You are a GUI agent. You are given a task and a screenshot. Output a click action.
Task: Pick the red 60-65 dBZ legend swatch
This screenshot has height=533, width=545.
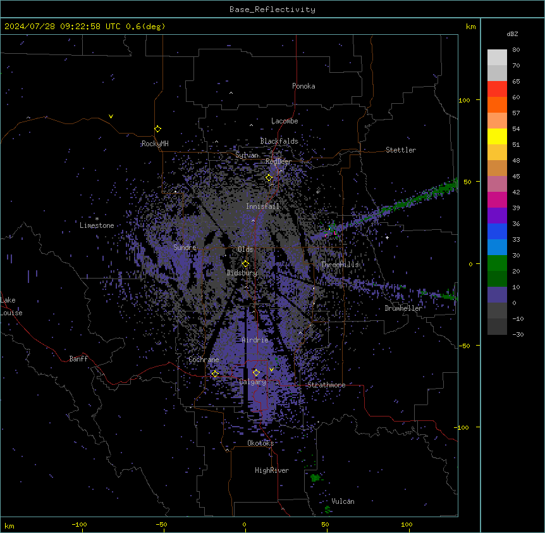497,89
